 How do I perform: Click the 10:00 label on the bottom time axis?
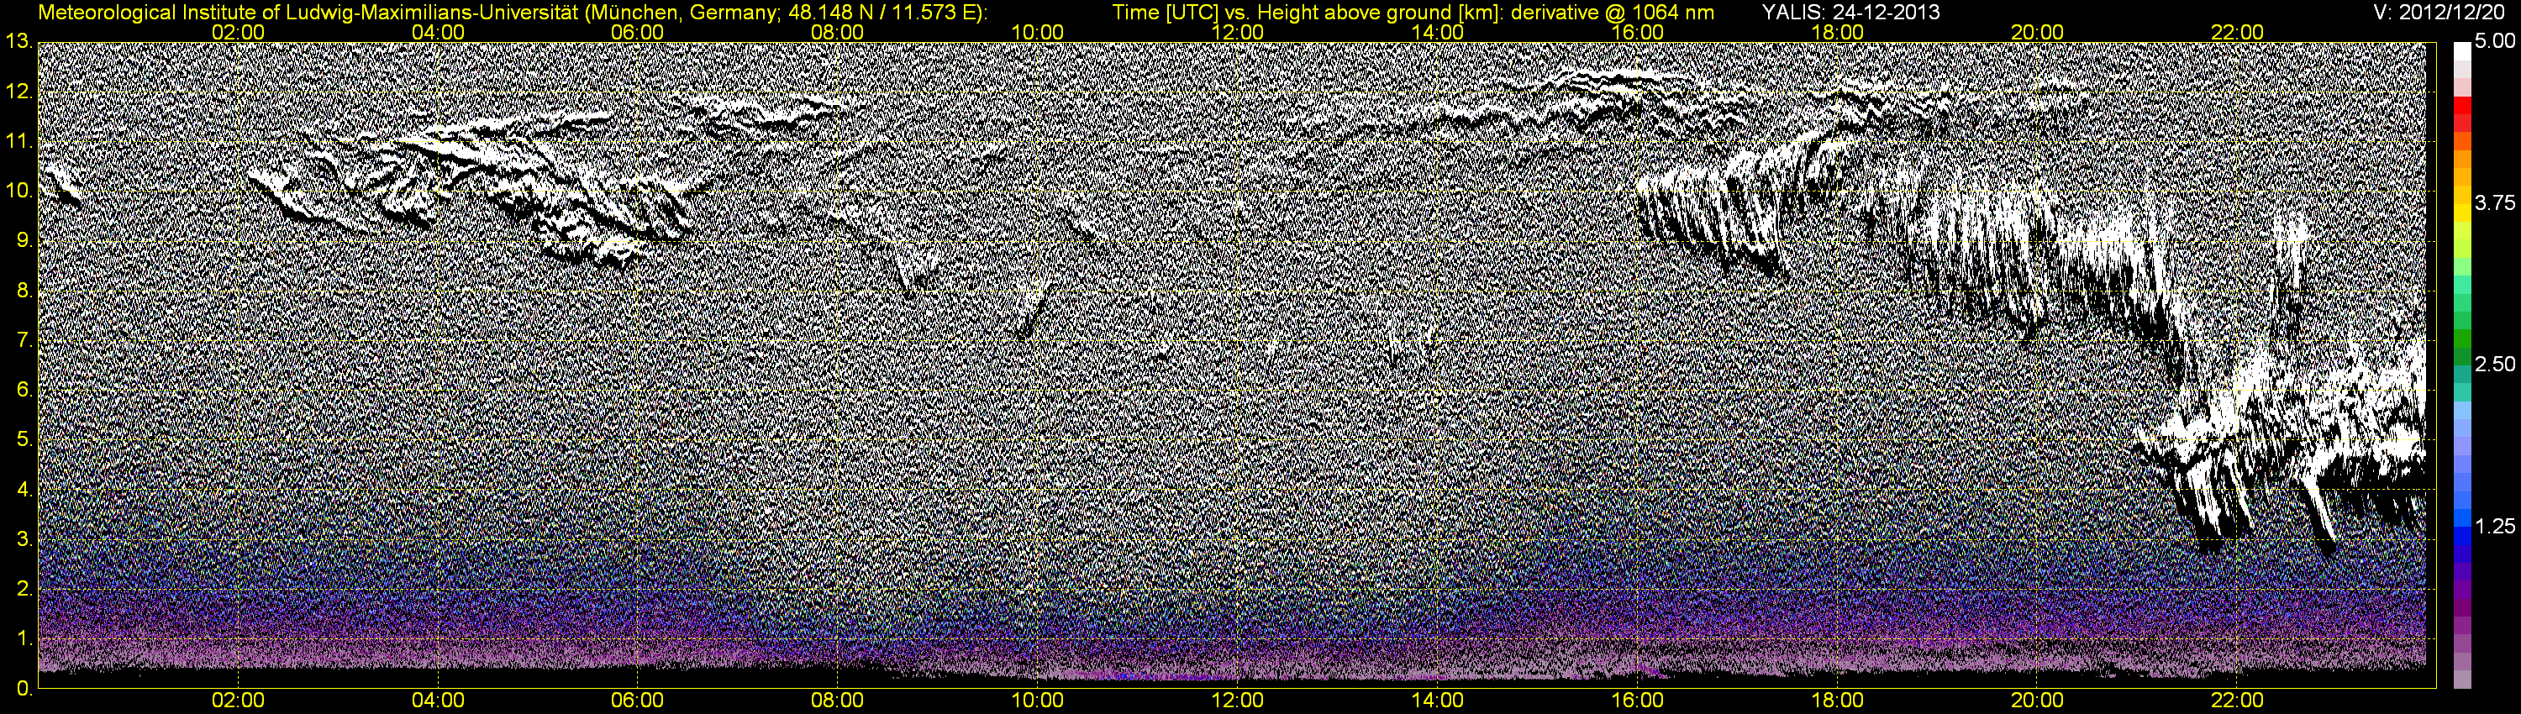1037,701
